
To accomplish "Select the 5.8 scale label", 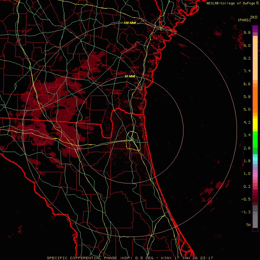I will (x=247, y=97).
